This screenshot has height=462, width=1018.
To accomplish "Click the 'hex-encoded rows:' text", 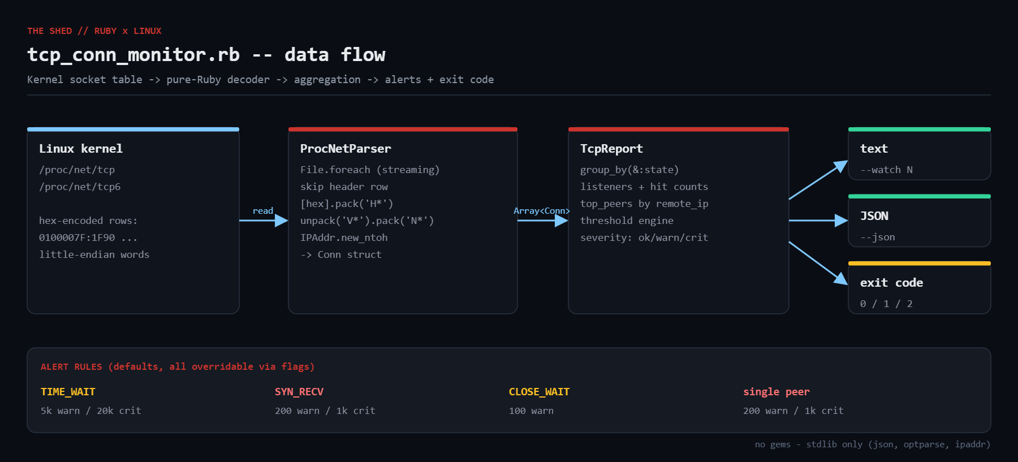I will [88, 221].
